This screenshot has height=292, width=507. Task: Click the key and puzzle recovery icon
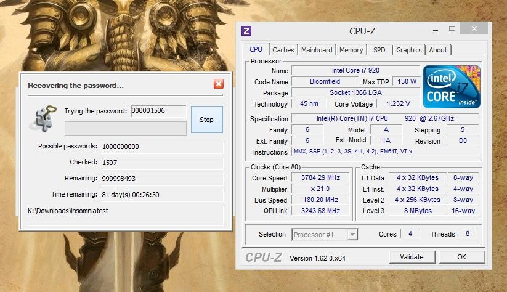point(44,118)
